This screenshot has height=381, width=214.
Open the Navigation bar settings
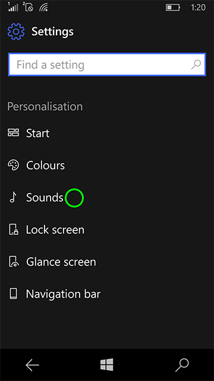pos(107,293)
